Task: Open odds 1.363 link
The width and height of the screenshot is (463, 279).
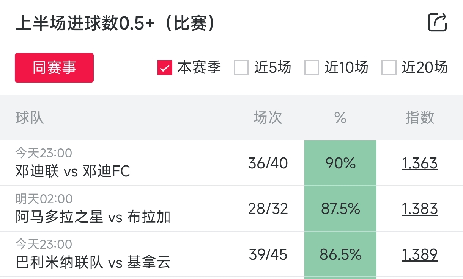Action: [420, 164]
